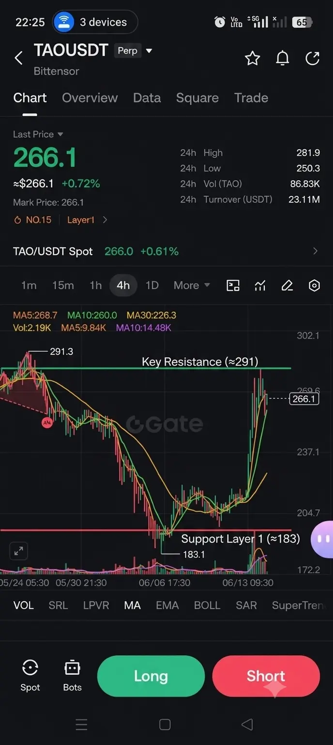Open price alert bell icon
333x745 pixels.
point(283,59)
